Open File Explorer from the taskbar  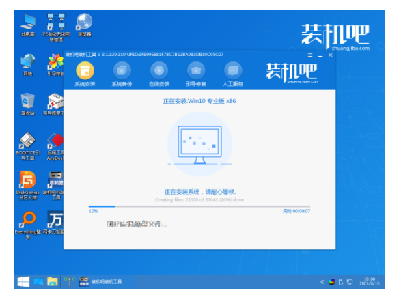pos(53,282)
